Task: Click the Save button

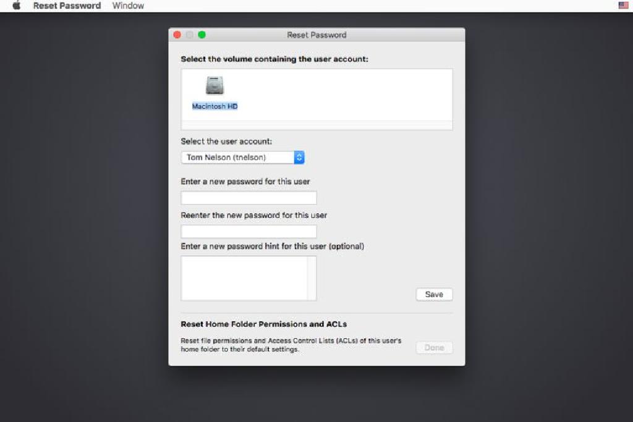Action: pos(434,295)
